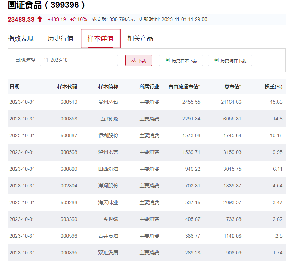The image size is (289, 264).
Task: Click the Excel icon on 历史调样下载
Action: pyautogui.click(x=216, y=61)
